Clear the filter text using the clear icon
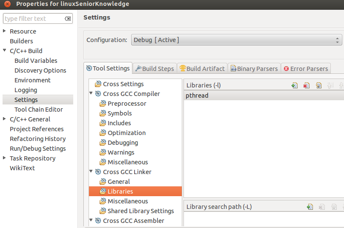344x228 pixels. tap(68, 19)
